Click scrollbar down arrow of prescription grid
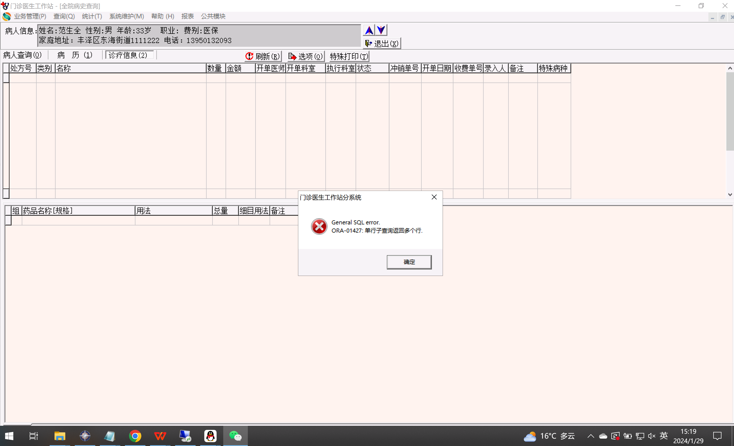The image size is (734, 446). (x=730, y=194)
